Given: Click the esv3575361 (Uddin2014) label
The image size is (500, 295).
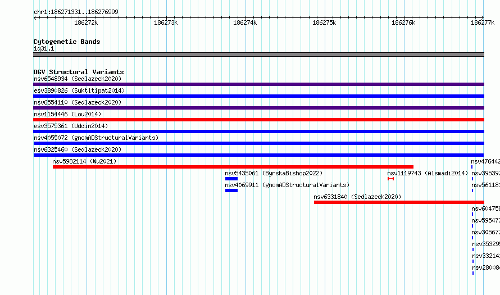Looking at the screenshot, I should pyautogui.click(x=71, y=126).
